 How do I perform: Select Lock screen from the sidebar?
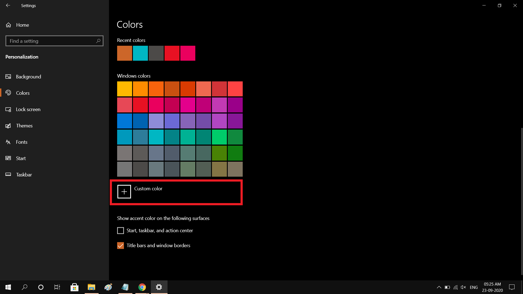8,109
